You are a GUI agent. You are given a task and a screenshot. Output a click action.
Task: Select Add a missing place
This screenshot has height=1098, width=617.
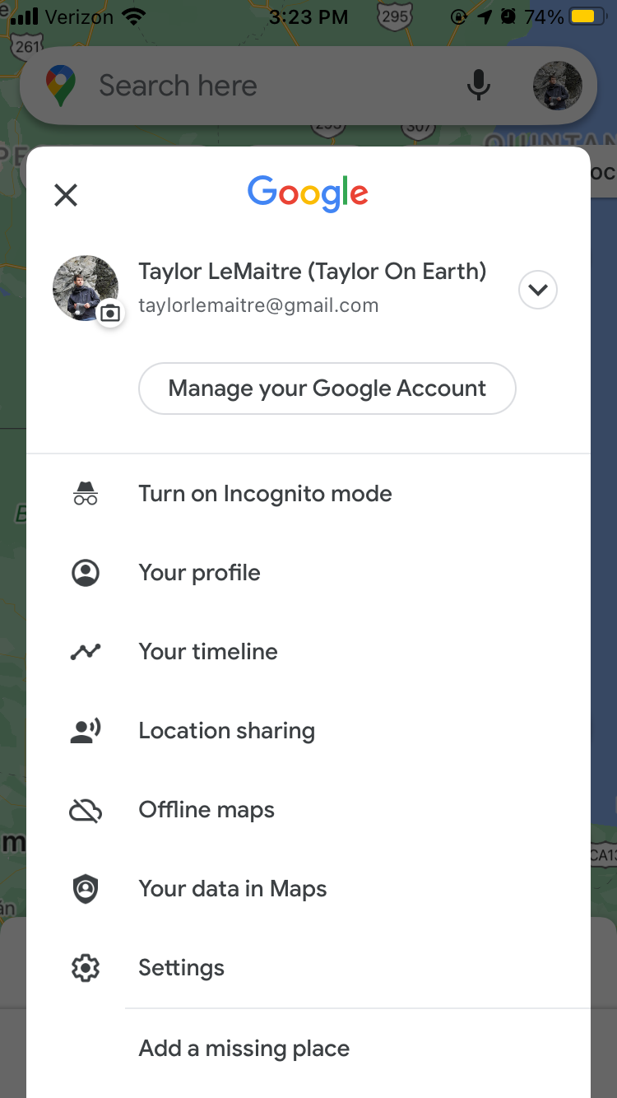[x=244, y=1049]
